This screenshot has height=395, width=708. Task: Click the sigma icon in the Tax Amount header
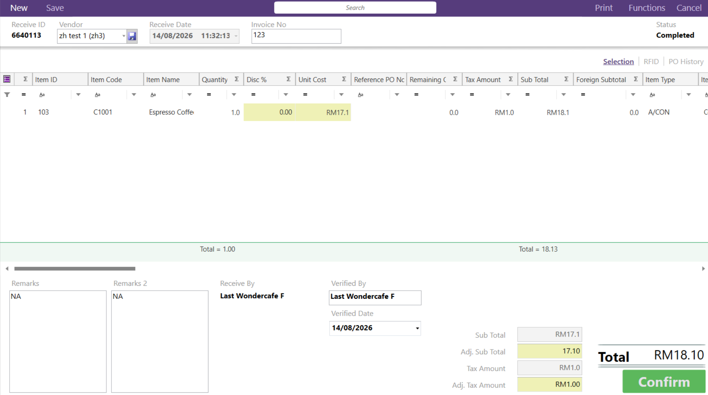[511, 79]
